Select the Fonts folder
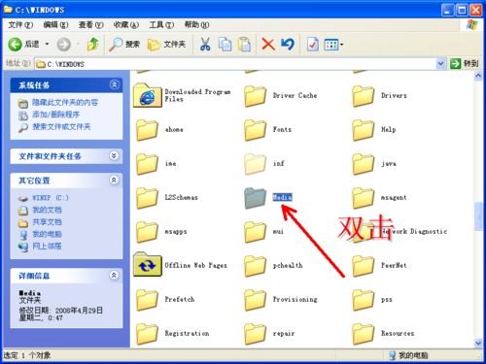 268,130
